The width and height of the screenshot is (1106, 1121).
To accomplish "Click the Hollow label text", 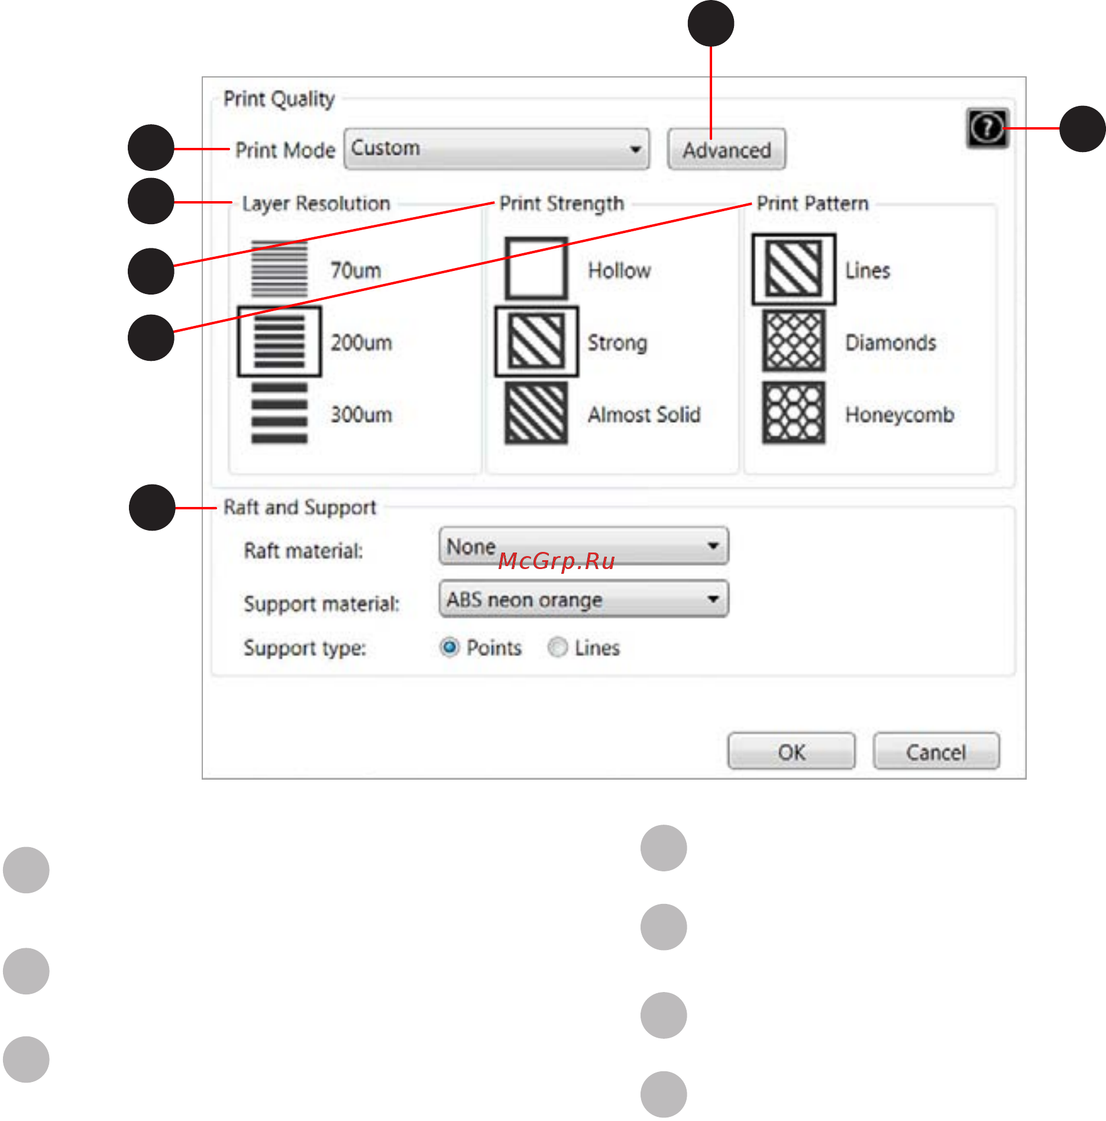I will click(619, 270).
